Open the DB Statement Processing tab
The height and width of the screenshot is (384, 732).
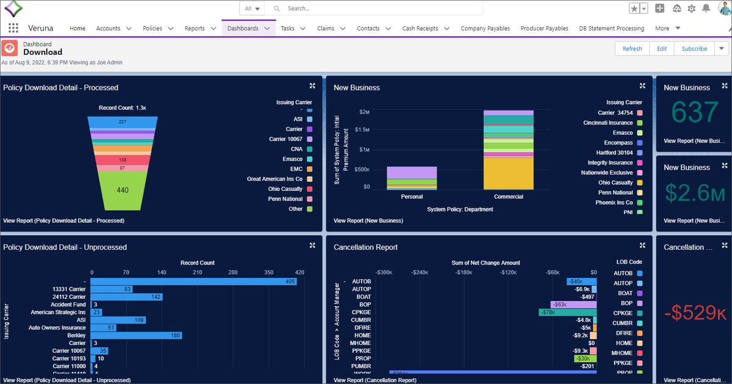click(611, 28)
